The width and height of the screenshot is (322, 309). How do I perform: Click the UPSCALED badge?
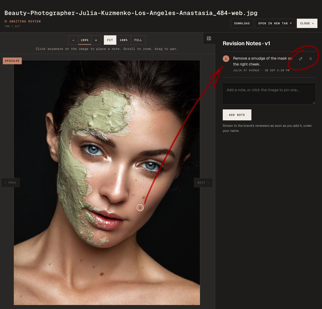12,61
